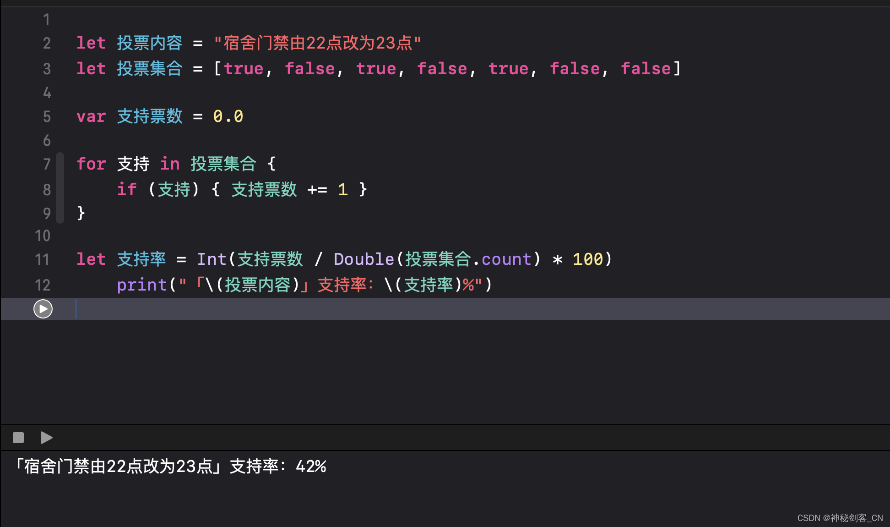
Task: Collapse the for loop using the fold ribbon
Action: click(x=60, y=188)
